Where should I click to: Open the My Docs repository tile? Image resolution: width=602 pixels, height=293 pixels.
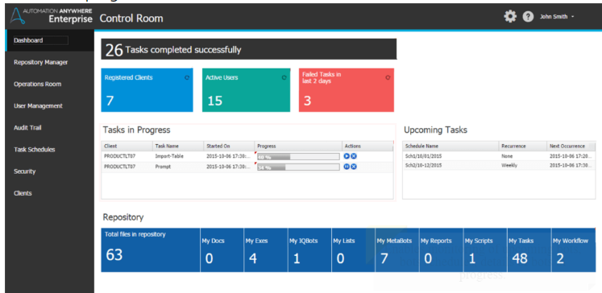click(222, 250)
